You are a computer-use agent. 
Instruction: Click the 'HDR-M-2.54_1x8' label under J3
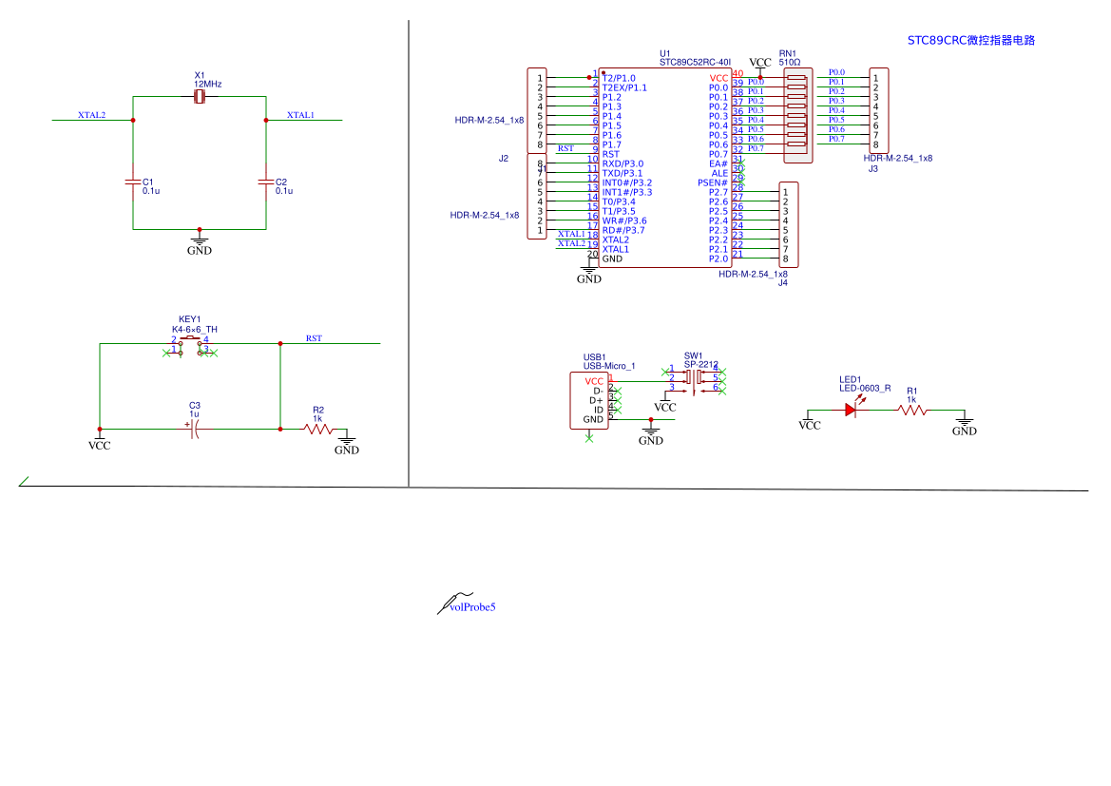pos(898,158)
